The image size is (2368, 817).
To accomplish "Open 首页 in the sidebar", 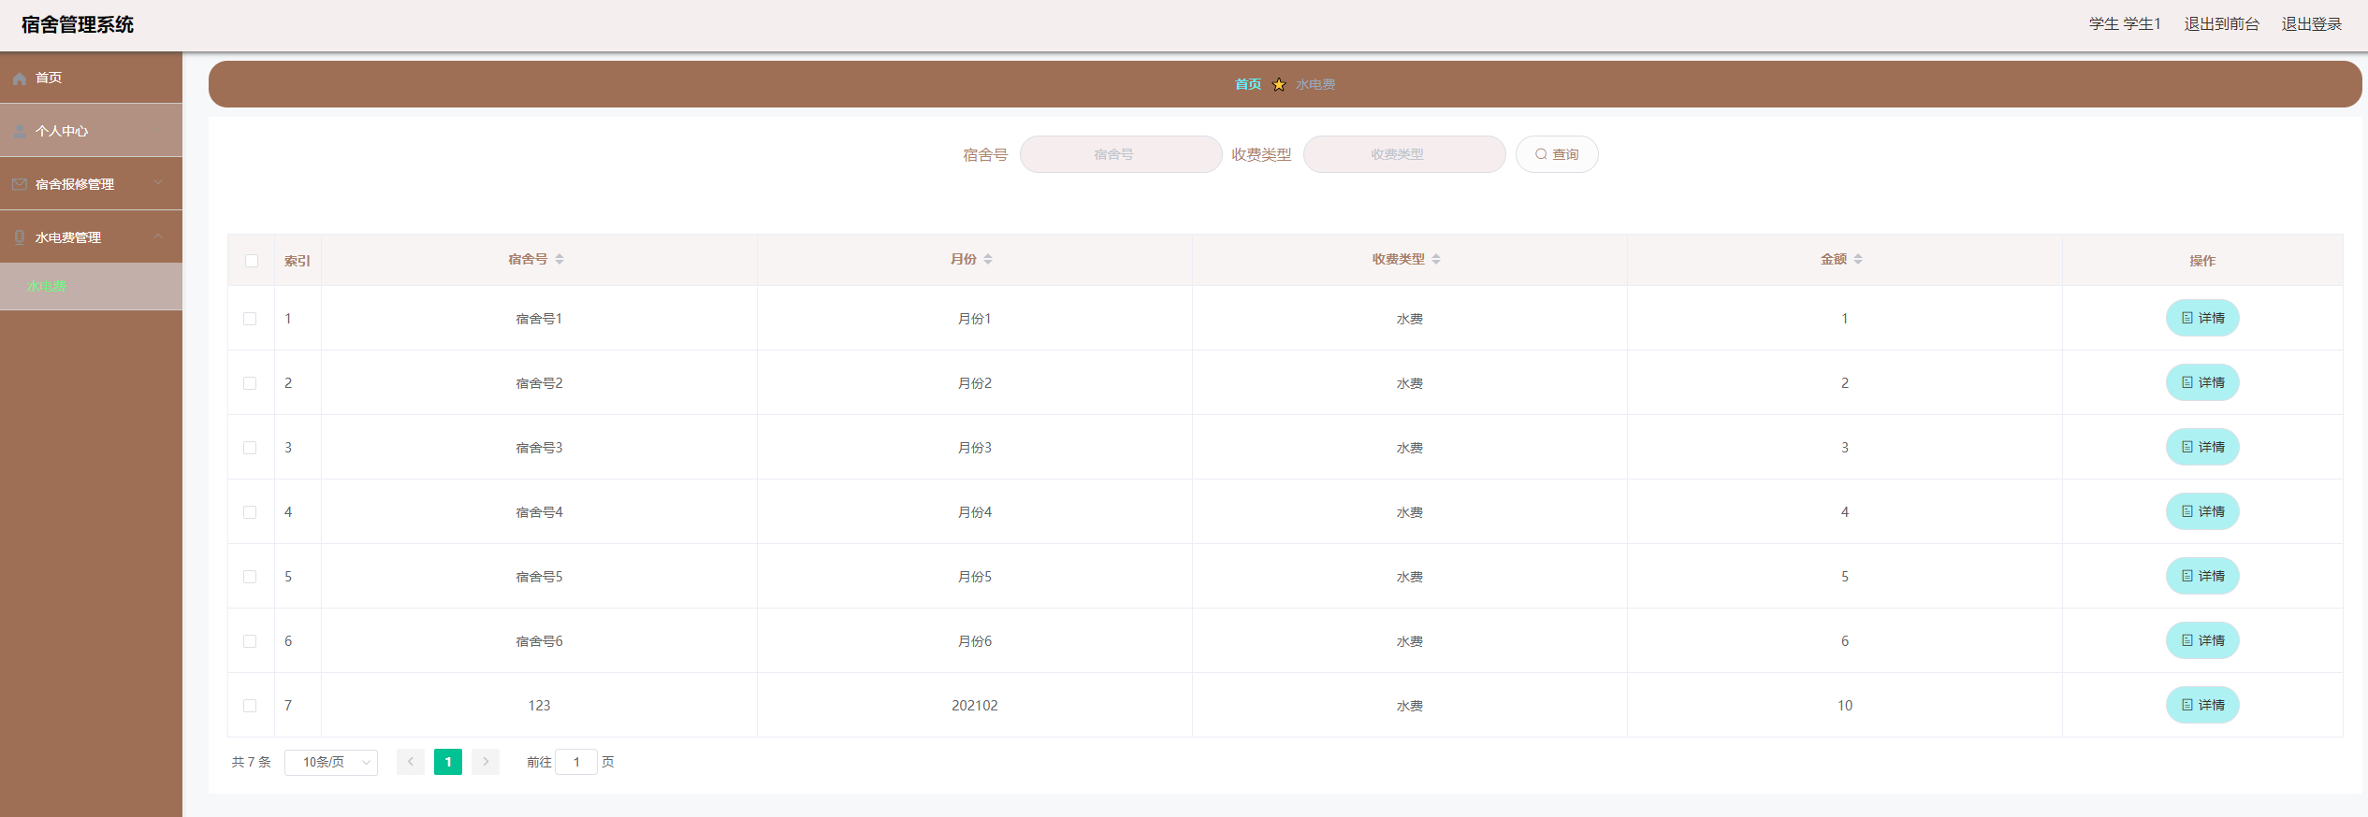I will 91,78.
